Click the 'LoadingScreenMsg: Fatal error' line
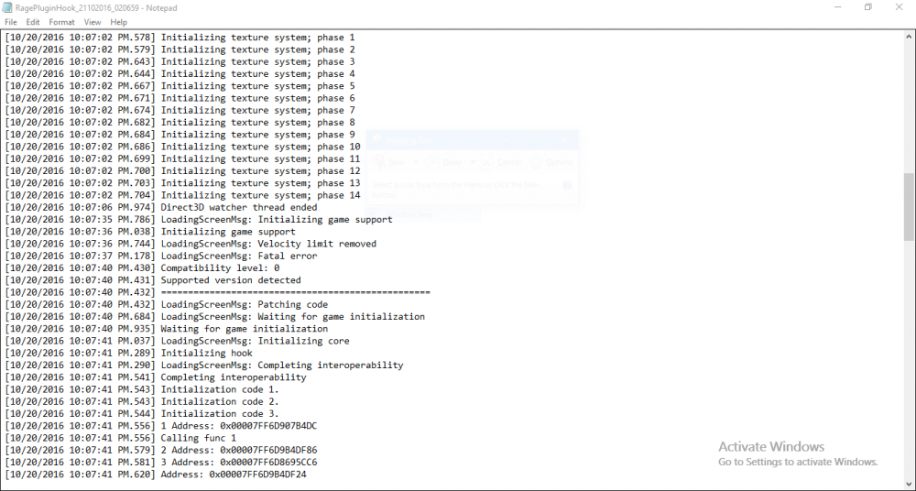The width and height of the screenshot is (916, 491). point(161,256)
